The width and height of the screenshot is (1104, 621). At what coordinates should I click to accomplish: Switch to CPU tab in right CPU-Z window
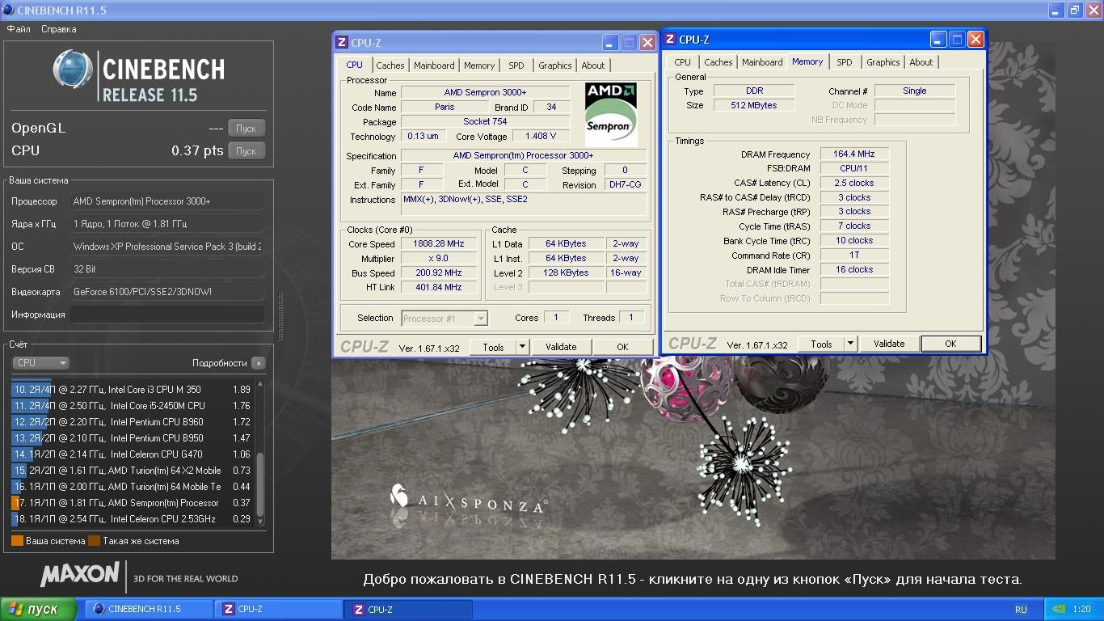683,62
